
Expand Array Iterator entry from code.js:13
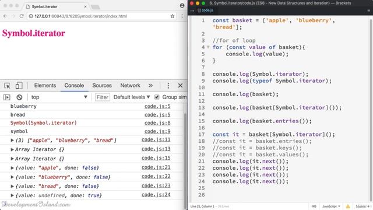pyautogui.click(x=12, y=149)
